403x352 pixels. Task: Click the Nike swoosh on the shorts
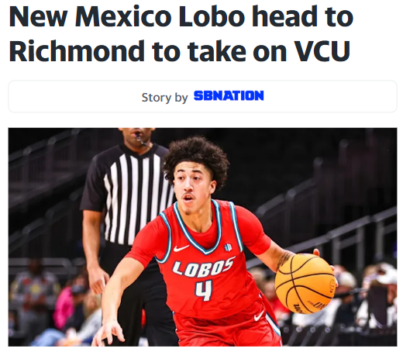click(x=259, y=316)
